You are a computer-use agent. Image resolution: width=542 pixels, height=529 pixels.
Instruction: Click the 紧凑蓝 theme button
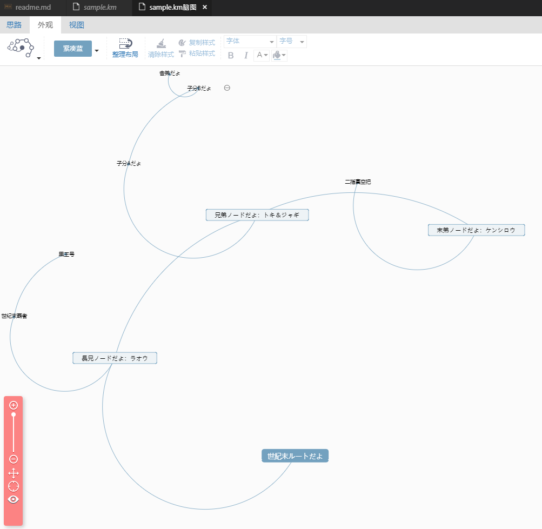coord(72,48)
